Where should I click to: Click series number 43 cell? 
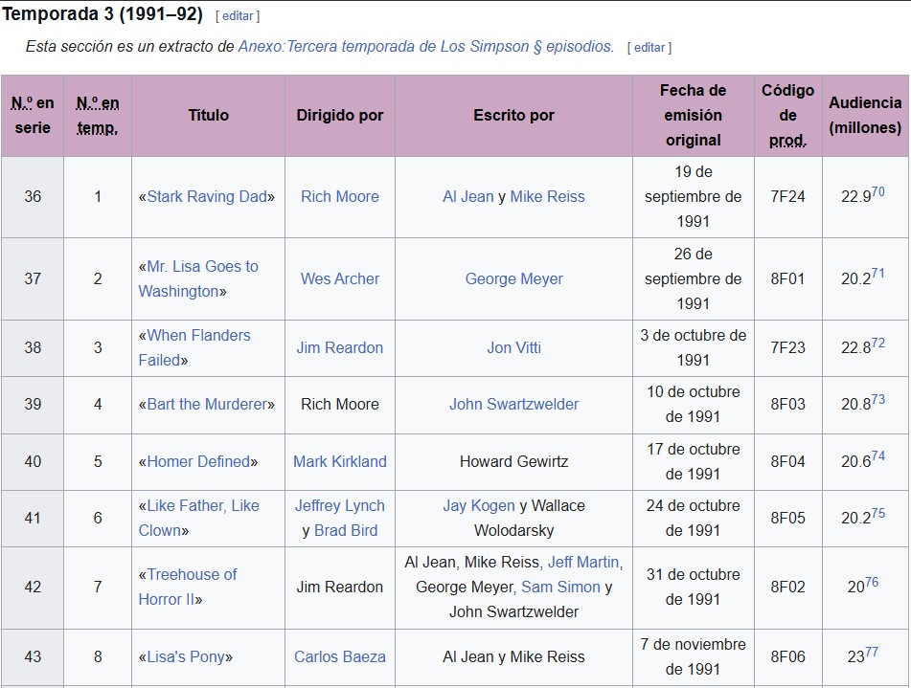tap(33, 656)
